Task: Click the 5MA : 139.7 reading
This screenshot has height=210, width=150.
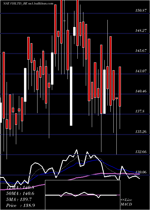Action: [19, 199]
